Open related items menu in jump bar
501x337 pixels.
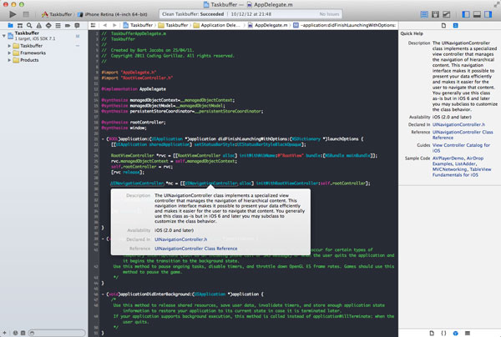point(93,25)
